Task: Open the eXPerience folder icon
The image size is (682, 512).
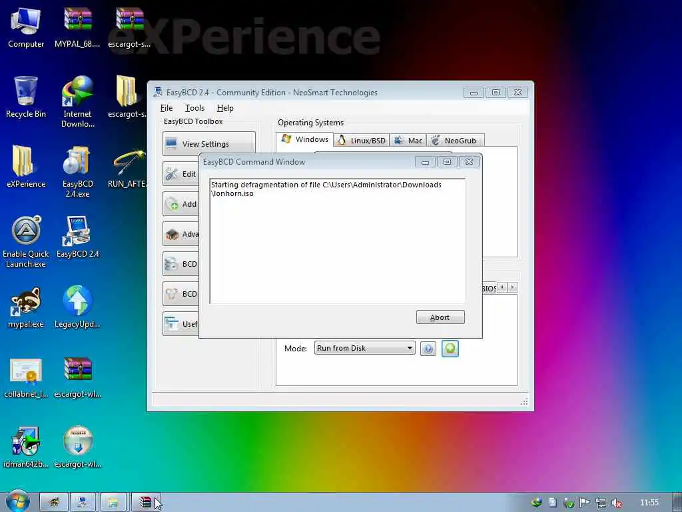Action: [x=26, y=166]
